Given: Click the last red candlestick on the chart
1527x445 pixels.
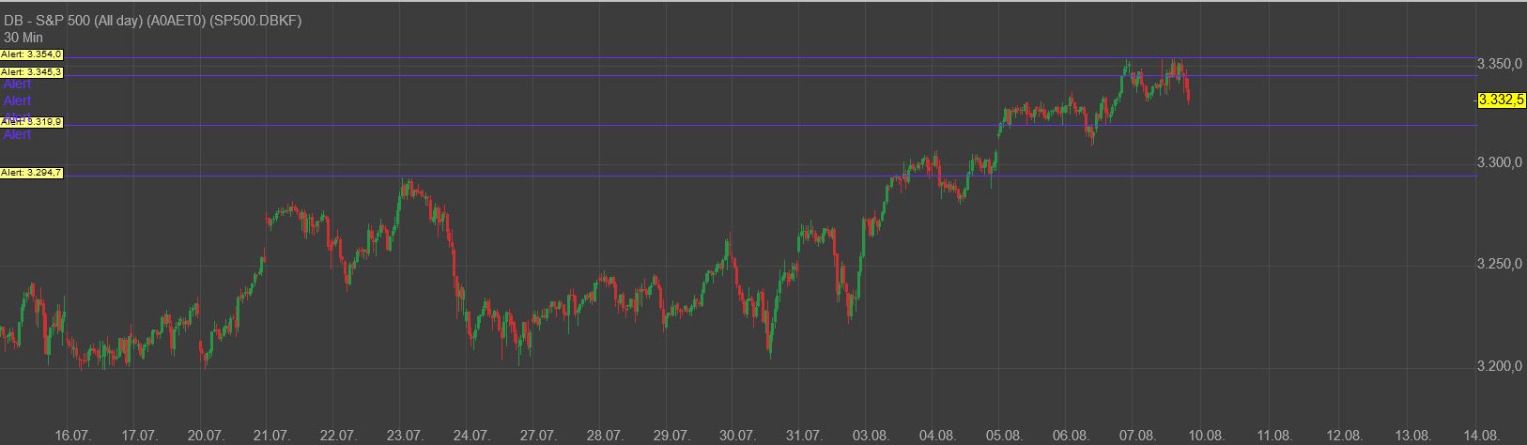Looking at the screenshot, I should coord(1189,91).
